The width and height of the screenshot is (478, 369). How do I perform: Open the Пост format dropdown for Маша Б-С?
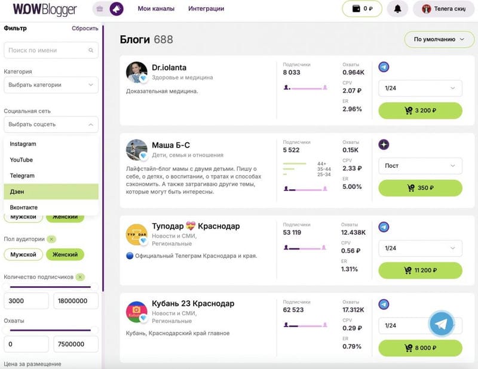420,166
